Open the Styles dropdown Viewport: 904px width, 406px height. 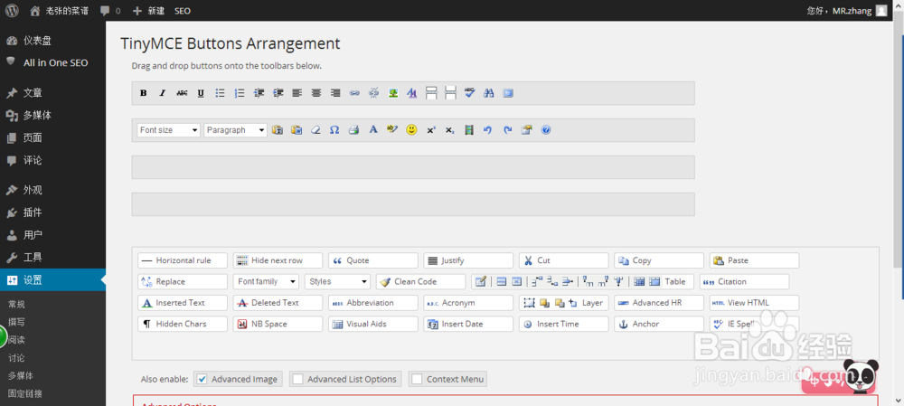[x=337, y=281]
